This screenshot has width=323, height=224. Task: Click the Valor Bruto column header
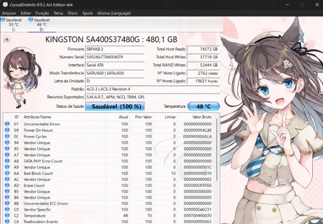(196, 117)
